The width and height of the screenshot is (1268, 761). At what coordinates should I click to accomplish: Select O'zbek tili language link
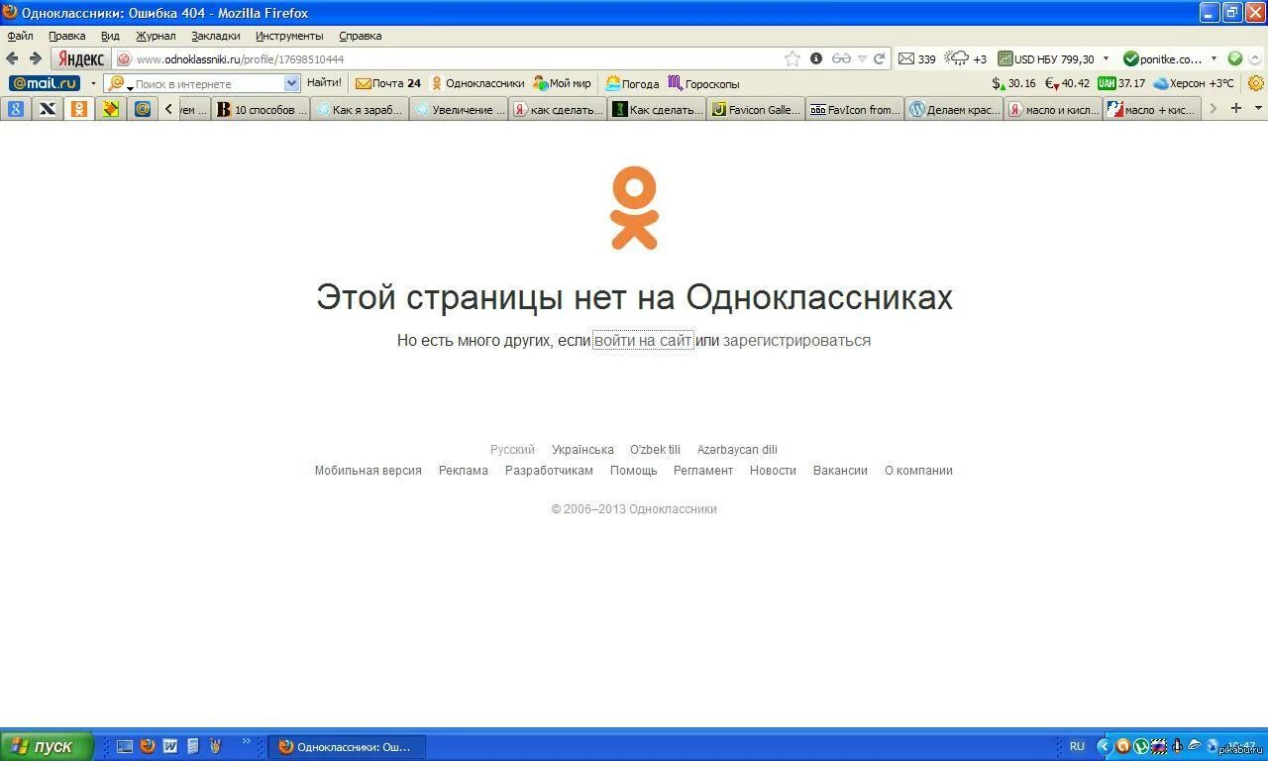655,450
